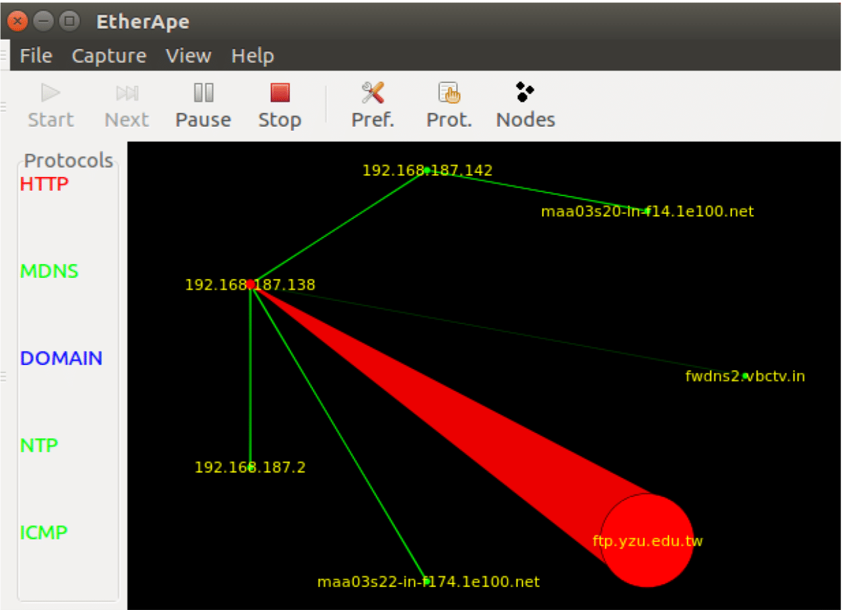Click the 192.168.187.142 node label
This screenshot has width=843, height=610.
click(x=427, y=170)
